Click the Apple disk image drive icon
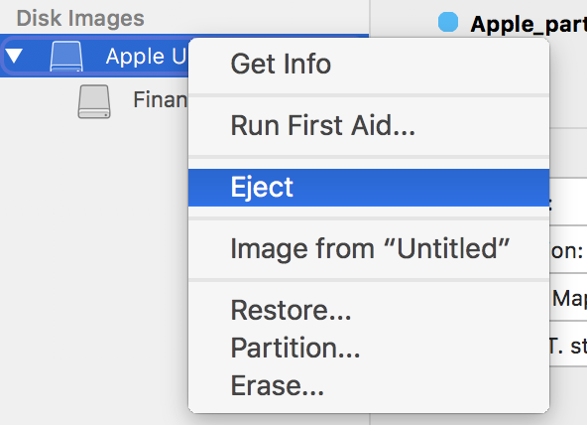Viewport: 587px width, 425px height. (x=66, y=57)
